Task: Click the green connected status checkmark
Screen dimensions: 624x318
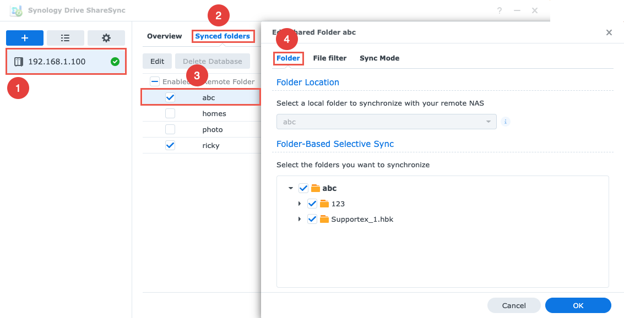Action: tap(115, 62)
